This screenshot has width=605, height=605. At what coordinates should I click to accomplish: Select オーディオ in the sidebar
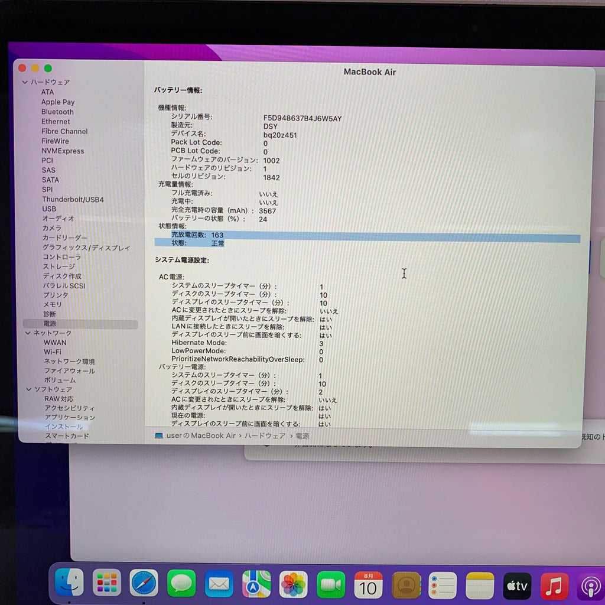coord(58,219)
